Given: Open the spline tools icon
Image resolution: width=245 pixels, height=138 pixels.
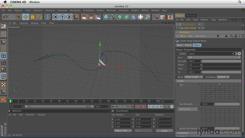Looking at the screenshot, I should click(113, 17).
